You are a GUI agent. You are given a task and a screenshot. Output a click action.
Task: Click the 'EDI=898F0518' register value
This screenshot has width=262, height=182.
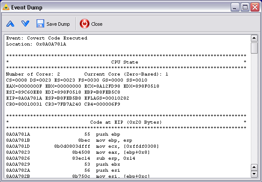(63, 92)
